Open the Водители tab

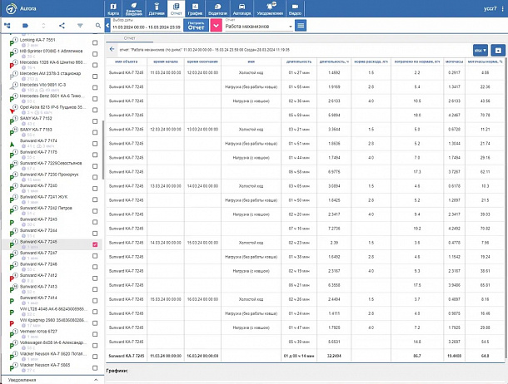tap(217, 8)
